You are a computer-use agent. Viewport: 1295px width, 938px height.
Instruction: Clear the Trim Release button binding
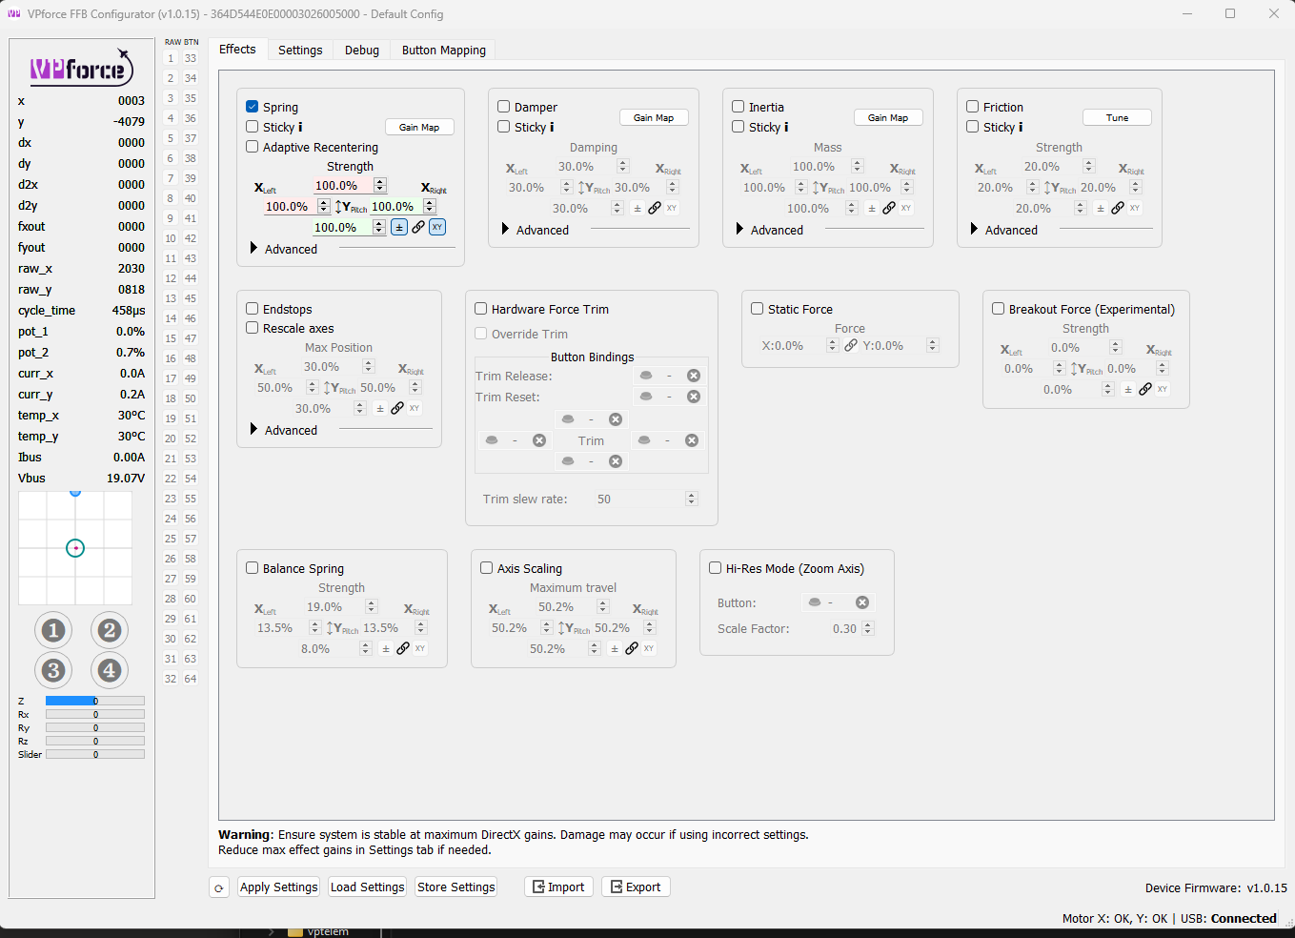(x=694, y=376)
